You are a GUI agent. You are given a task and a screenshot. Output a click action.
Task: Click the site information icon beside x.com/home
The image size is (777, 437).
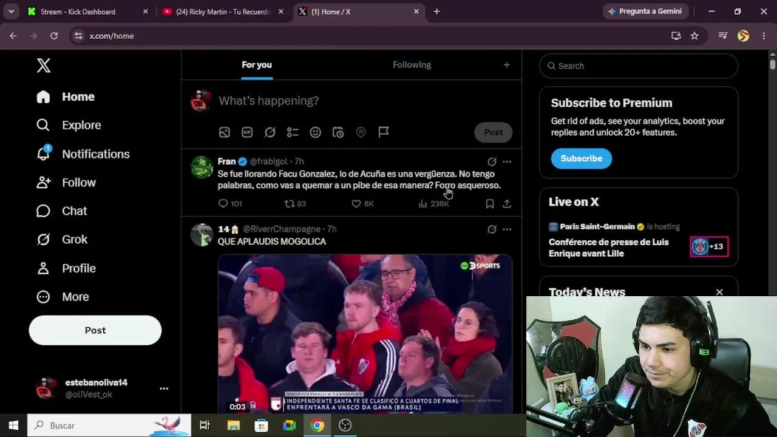(78, 36)
